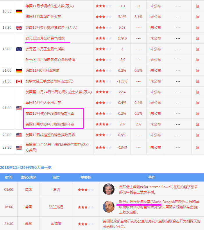Click Jerome Powell's portrait thumbnail

(109, 189)
